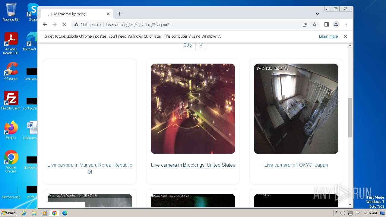Click the taskbar clock 2:07 AM
This screenshot has height=217, width=386.
pos(371,213)
